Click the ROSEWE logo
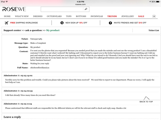The height and width of the screenshot is (120, 161). point(14,9)
